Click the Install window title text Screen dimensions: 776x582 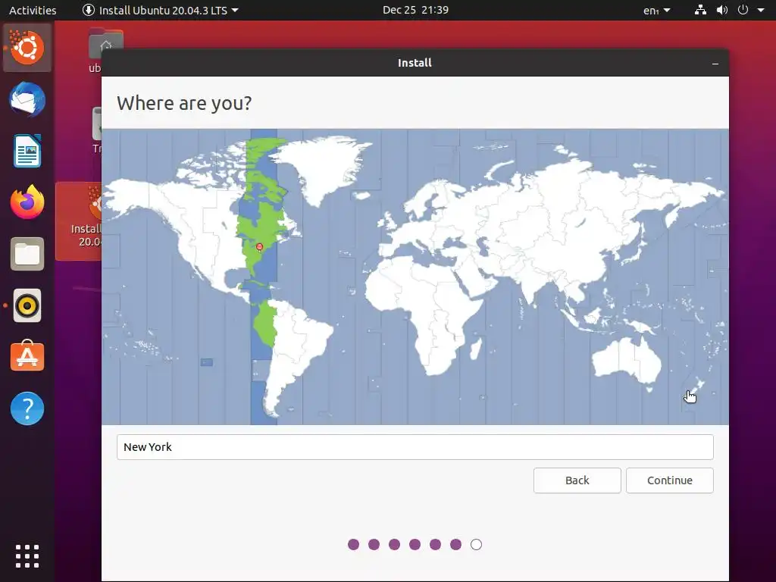[415, 63]
